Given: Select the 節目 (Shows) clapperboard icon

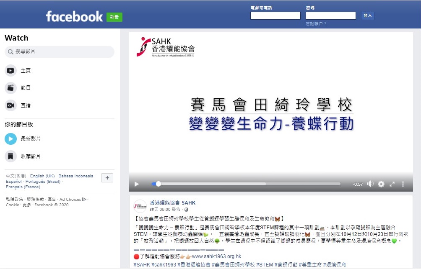Looking at the screenshot, I should 10,87.
